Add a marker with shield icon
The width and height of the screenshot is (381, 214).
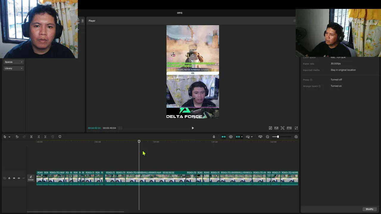[60, 137]
